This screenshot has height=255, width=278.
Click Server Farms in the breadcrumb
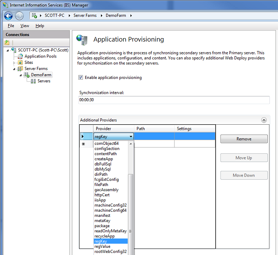[x=85, y=15]
